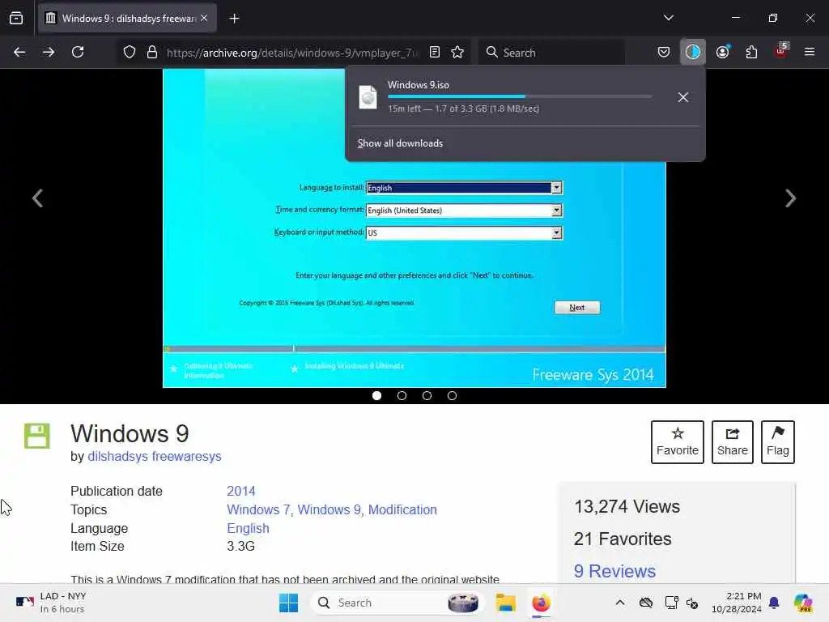The height and width of the screenshot is (622, 829).
Task: Click the URL address bar
Action: pos(291,53)
